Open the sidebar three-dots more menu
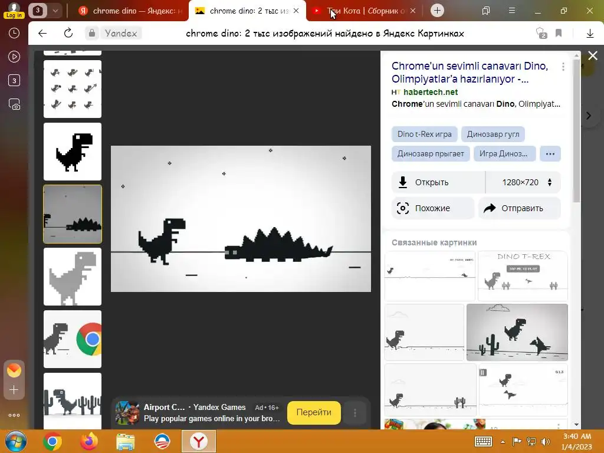This screenshot has width=604, height=453. [14, 415]
